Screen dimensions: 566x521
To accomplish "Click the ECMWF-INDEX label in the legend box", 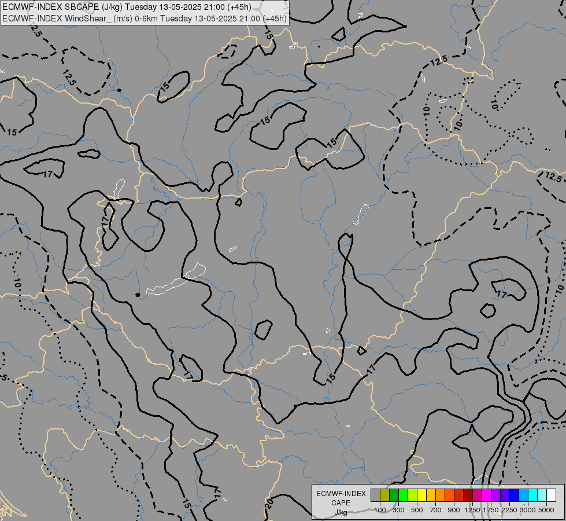I will (341, 494).
